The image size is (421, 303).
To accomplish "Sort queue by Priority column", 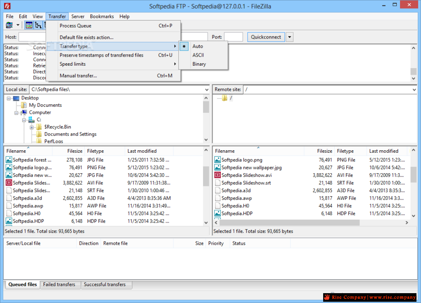I will pyautogui.click(x=217, y=243).
